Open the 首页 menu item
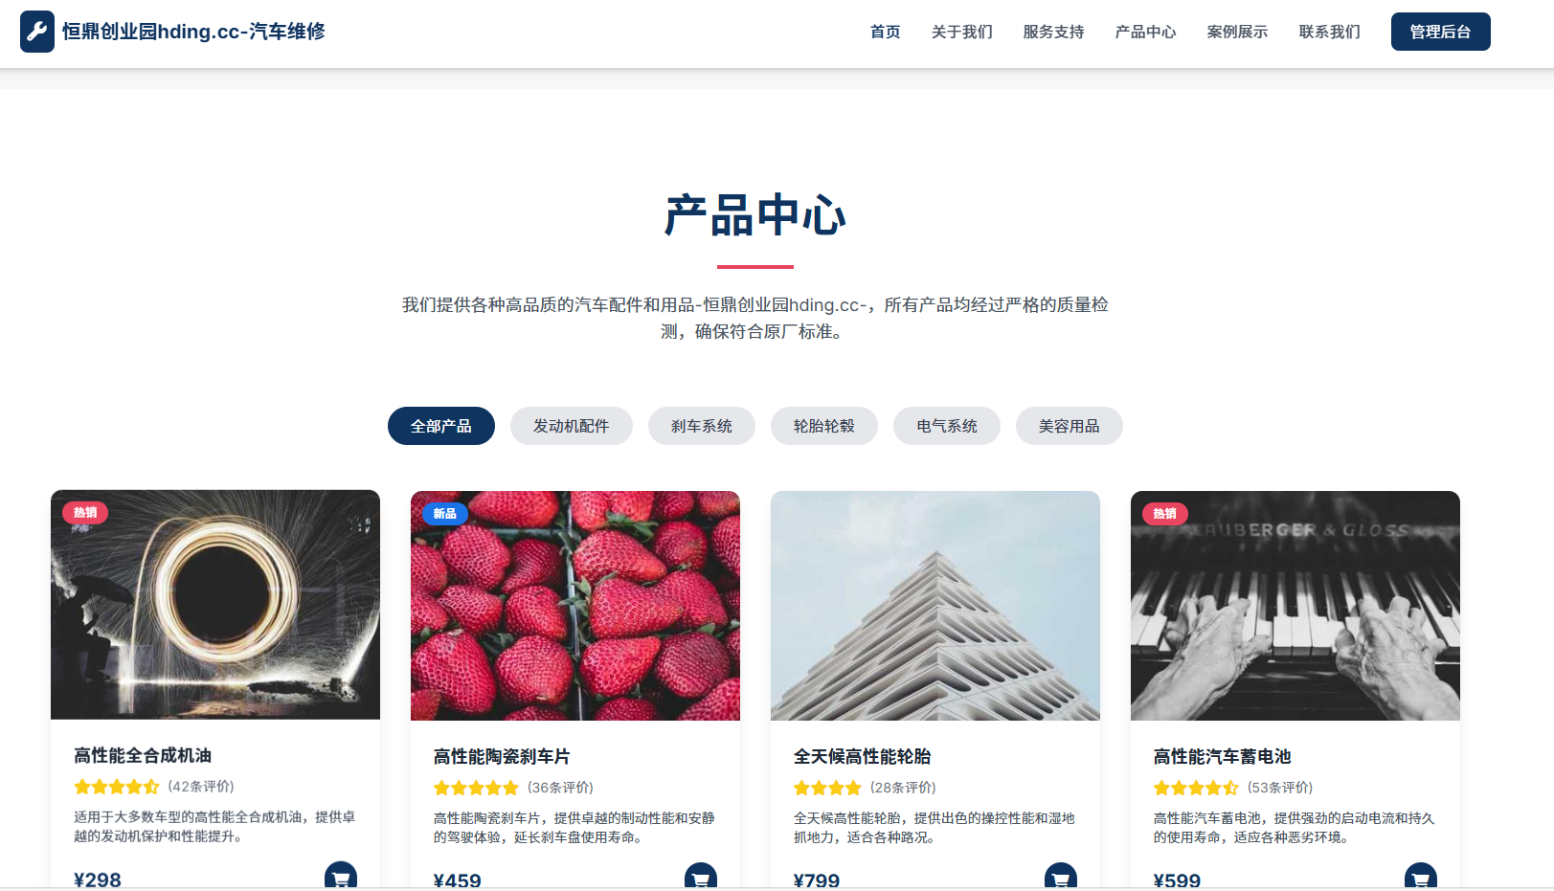The height and width of the screenshot is (891, 1554). coord(886,32)
